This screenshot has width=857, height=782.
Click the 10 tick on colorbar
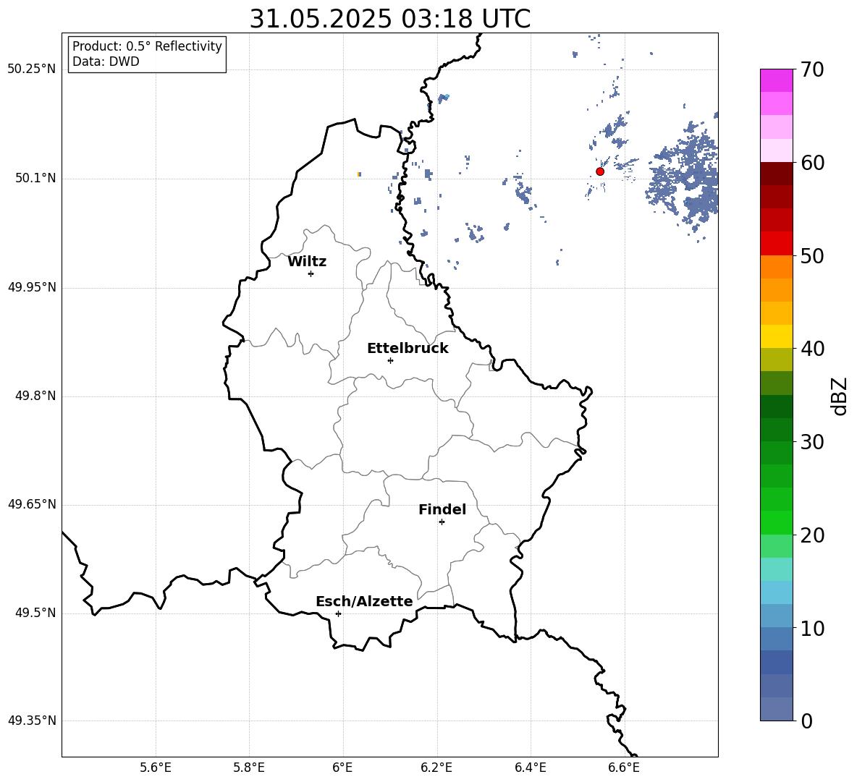(813, 628)
